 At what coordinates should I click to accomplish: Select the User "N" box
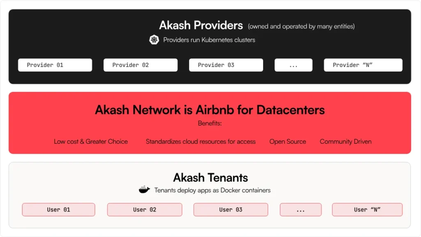tap(367, 209)
